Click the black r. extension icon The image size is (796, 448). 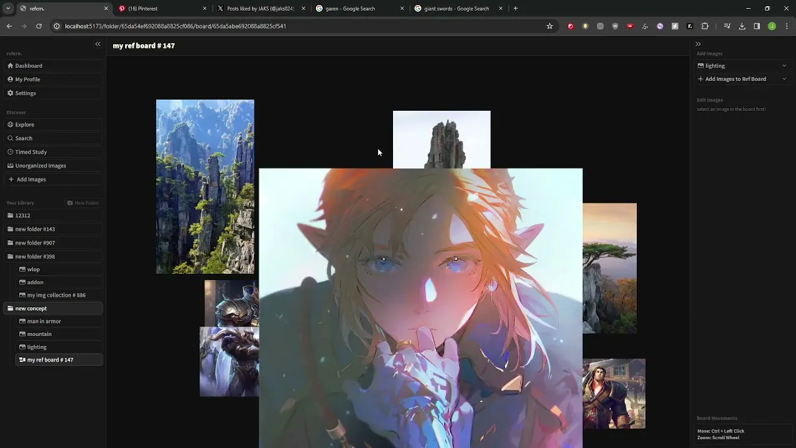[690, 26]
